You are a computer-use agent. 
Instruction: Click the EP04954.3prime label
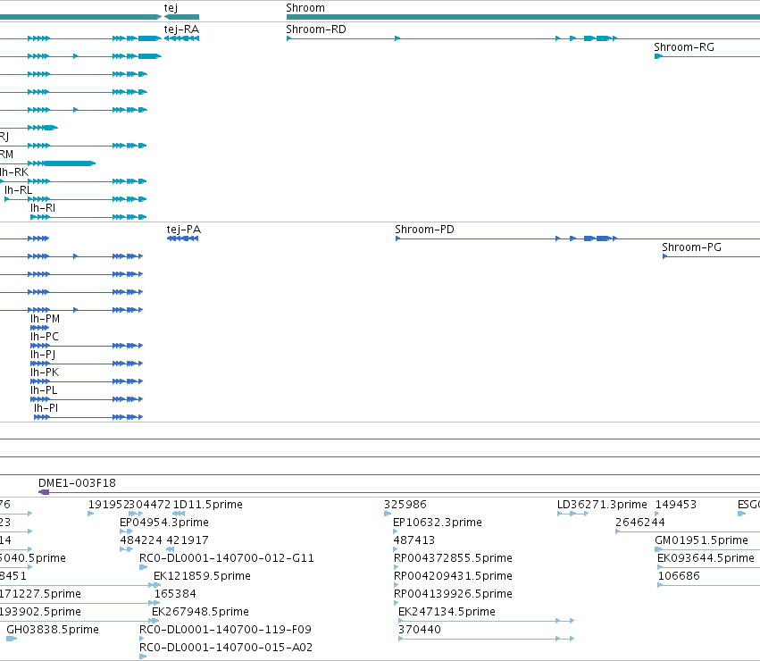click(x=164, y=523)
